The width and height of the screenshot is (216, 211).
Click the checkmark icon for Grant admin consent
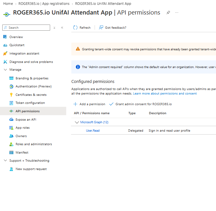point(111,104)
